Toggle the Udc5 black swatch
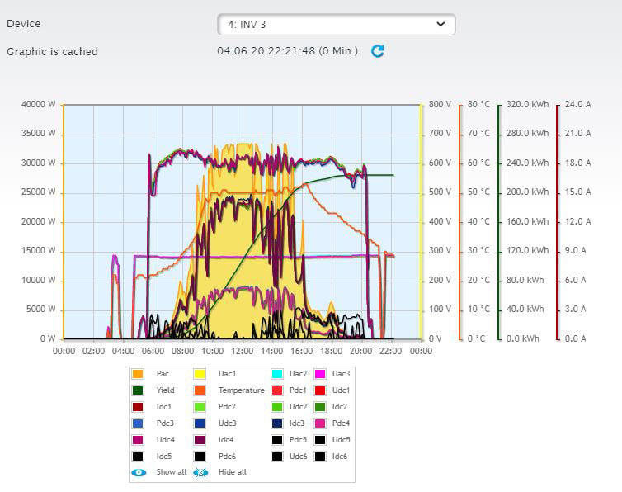This screenshot has width=622, height=492. point(320,440)
